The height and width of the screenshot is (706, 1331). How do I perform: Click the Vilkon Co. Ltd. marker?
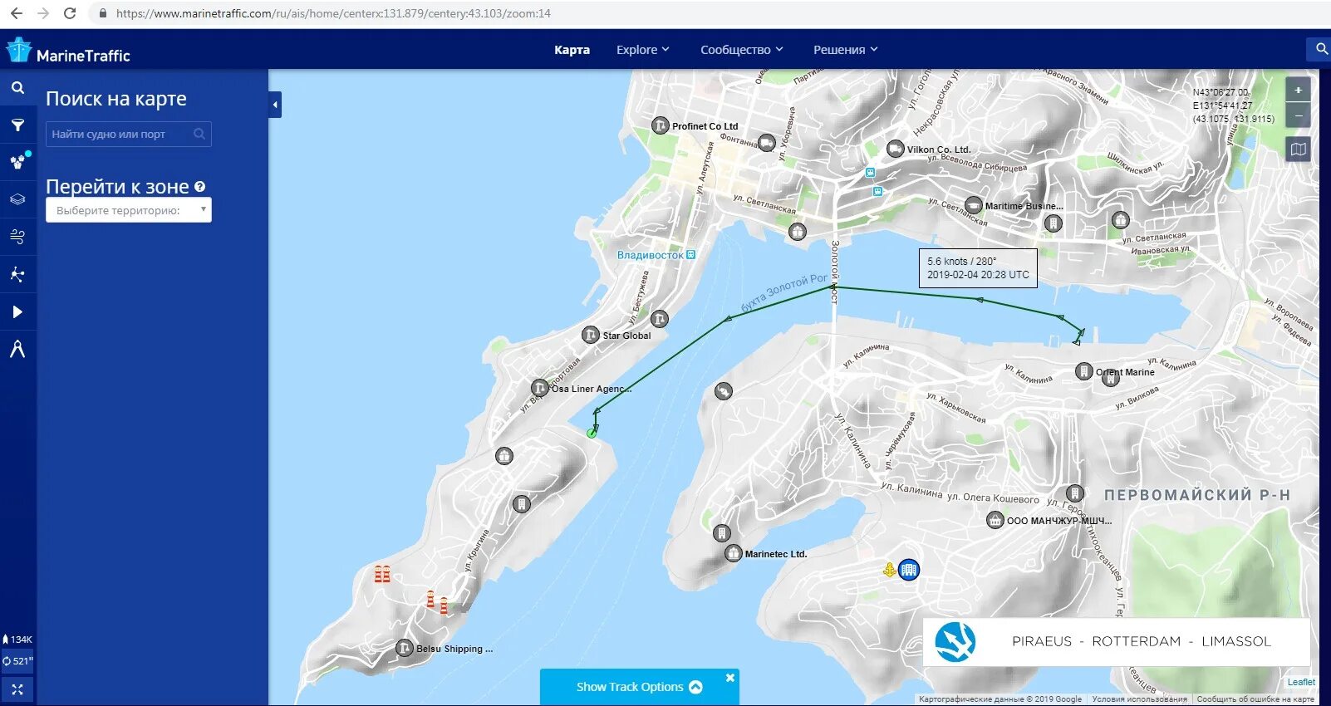895,149
